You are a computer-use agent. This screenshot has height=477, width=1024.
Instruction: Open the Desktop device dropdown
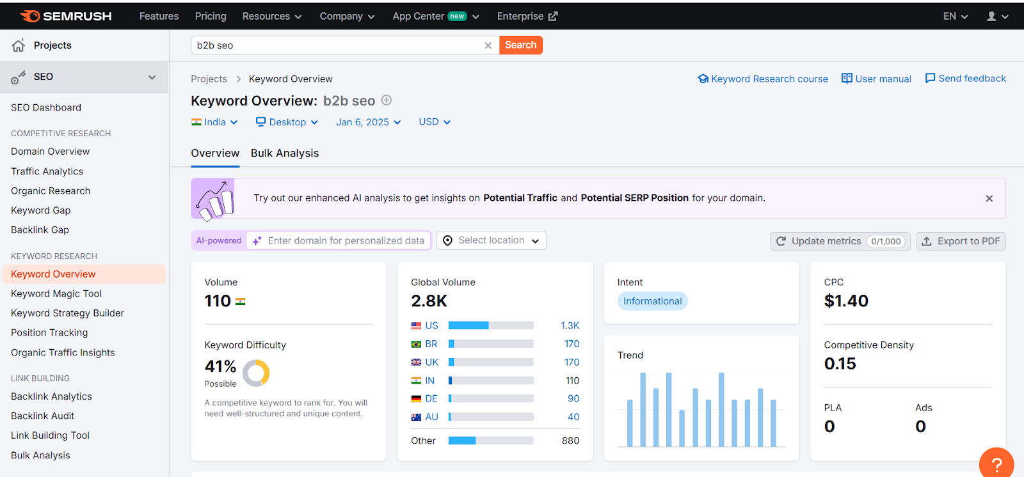[287, 122]
